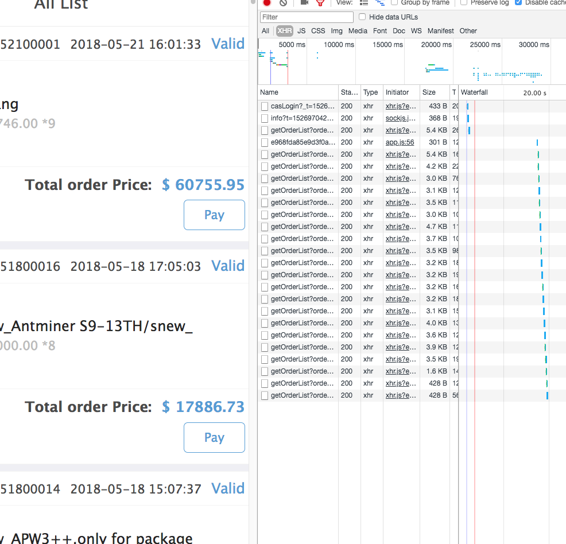Open the JS filter tab
The width and height of the screenshot is (566, 544).
pyautogui.click(x=301, y=30)
